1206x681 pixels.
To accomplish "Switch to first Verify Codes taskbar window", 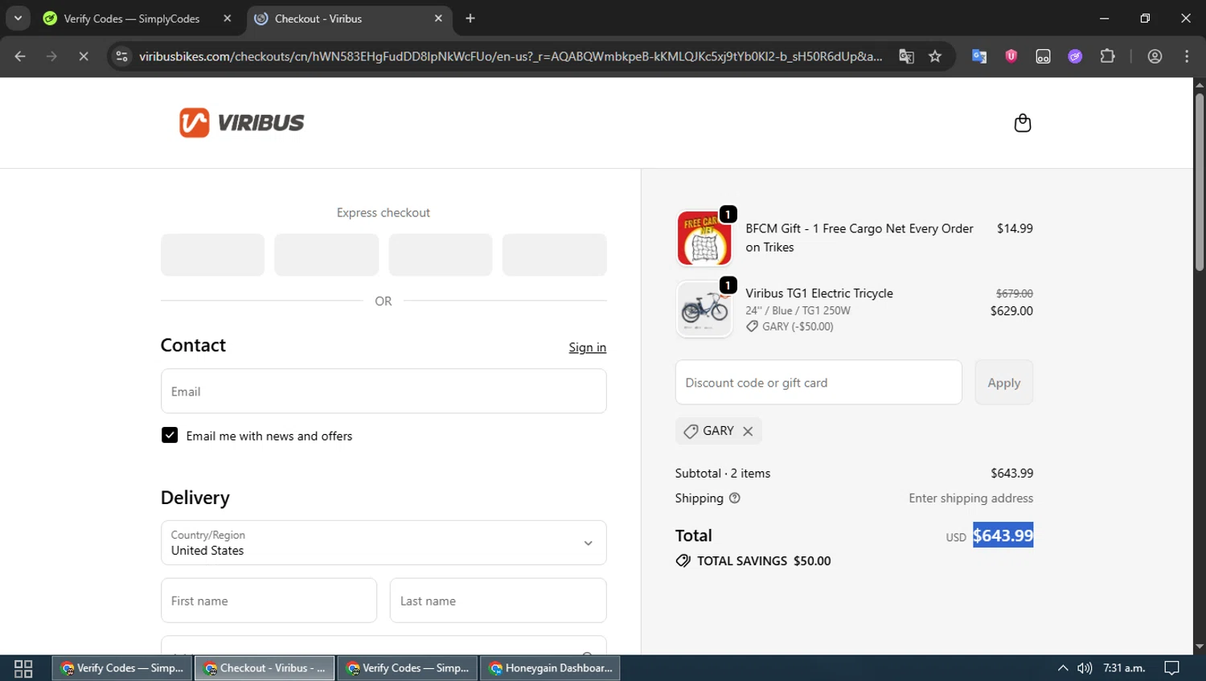I will pyautogui.click(x=122, y=668).
